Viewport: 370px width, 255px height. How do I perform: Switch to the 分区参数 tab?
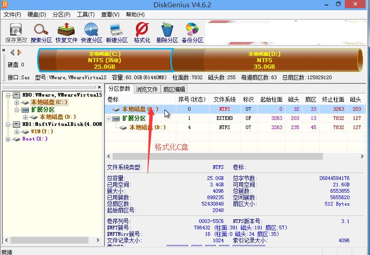120,89
